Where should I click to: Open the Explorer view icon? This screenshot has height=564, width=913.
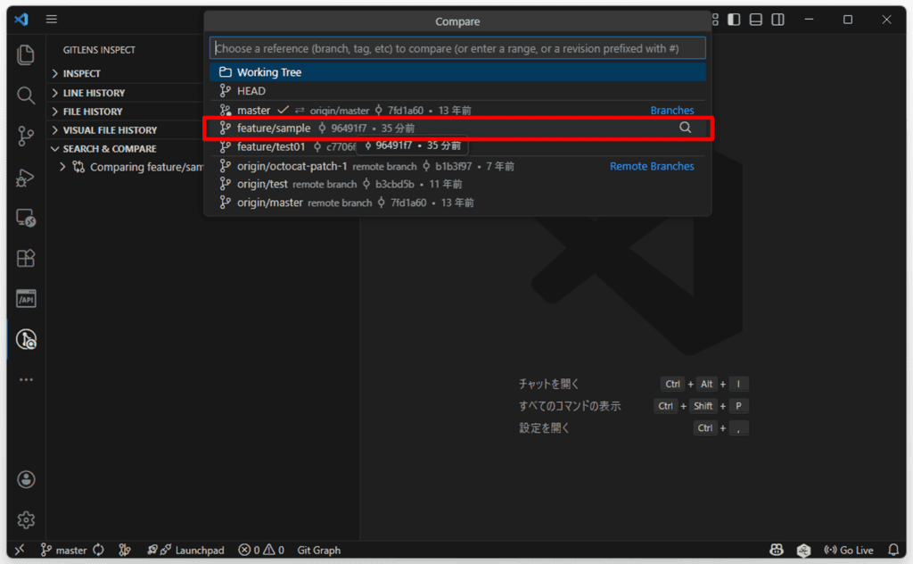pos(25,54)
